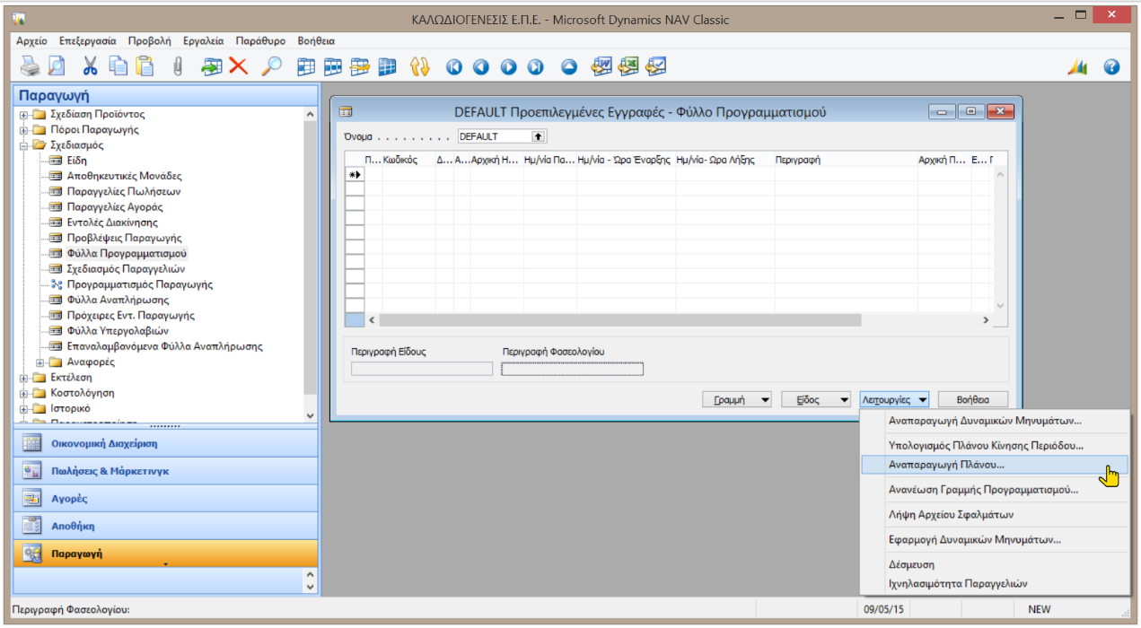Expand the Κοστολόγηση folder
1141x628 pixels.
[23, 393]
